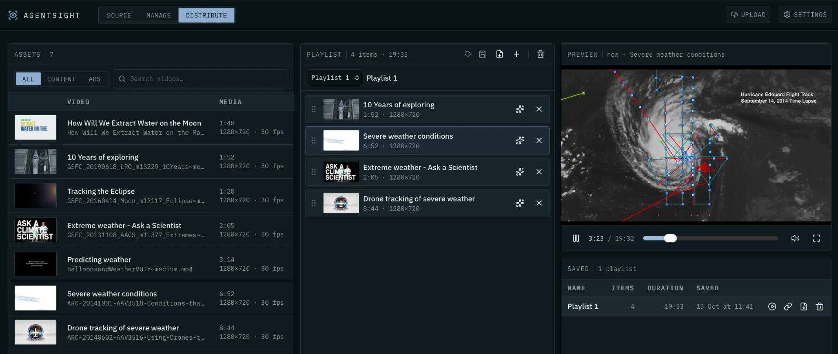The width and height of the screenshot is (838, 354).
Task: Remove Severe weather conditions from playlist
Action: click(x=539, y=141)
